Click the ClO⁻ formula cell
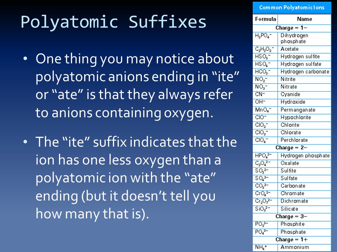The image size is (337, 252). coord(265,118)
